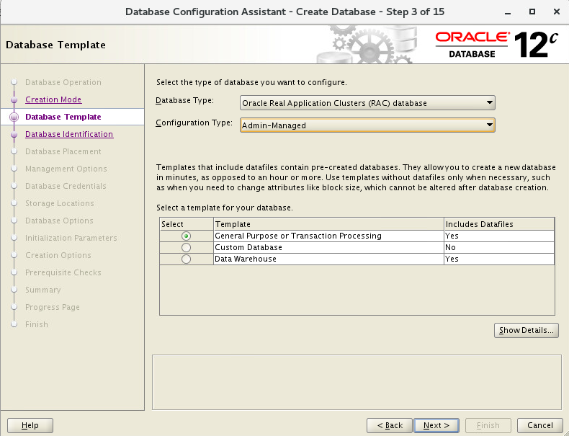Click the Storage Locations step label
The image size is (569, 436).
60,203
